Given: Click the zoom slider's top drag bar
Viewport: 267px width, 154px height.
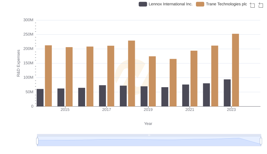Looking at the screenshot, I should pyautogui.click(x=149, y=135).
